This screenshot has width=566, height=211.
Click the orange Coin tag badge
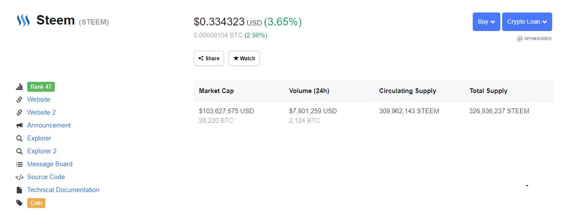[36, 203]
